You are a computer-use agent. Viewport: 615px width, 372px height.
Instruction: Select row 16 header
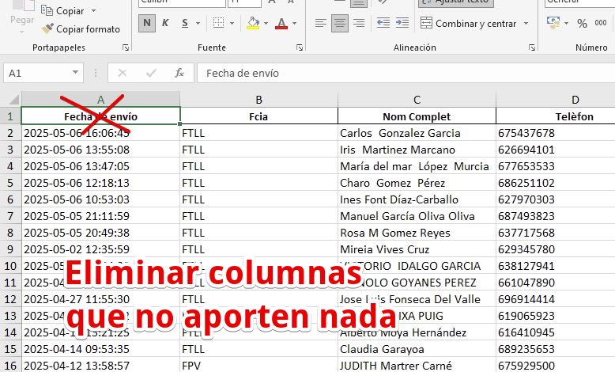tap(10, 366)
